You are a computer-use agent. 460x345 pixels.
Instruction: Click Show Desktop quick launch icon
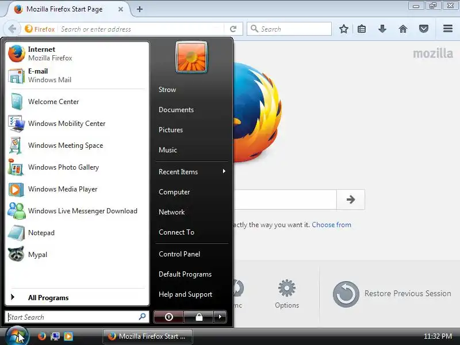pos(55,336)
